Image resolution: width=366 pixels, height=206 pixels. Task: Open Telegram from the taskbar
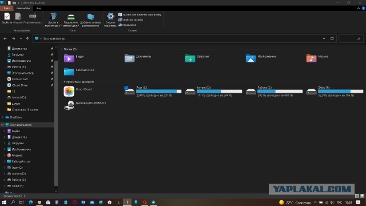153,202
